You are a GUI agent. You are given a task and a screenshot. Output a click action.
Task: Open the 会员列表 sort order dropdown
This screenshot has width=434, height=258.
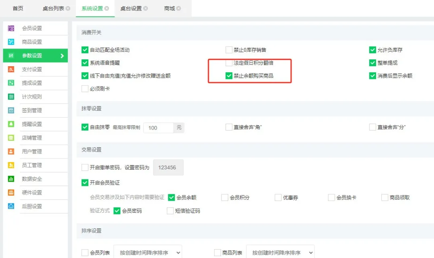pyautogui.click(x=148, y=252)
